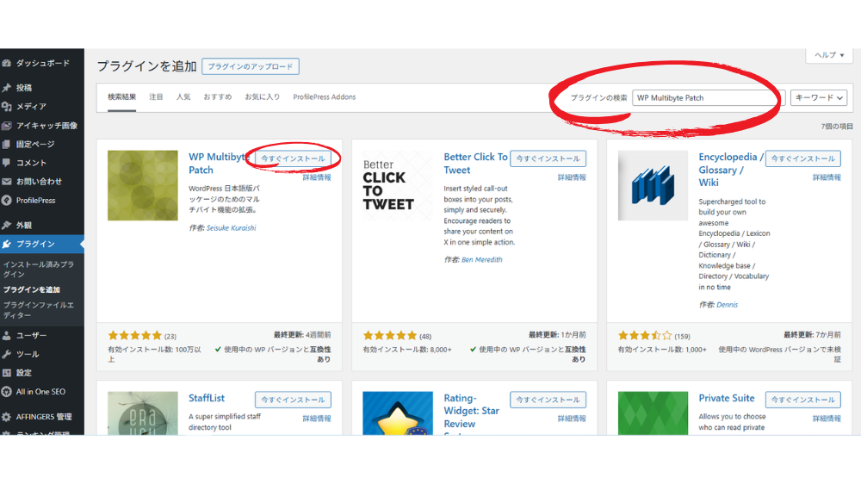Click Rating-Widget star thumbnail
This screenshot has width=861, height=484.
[398, 413]
